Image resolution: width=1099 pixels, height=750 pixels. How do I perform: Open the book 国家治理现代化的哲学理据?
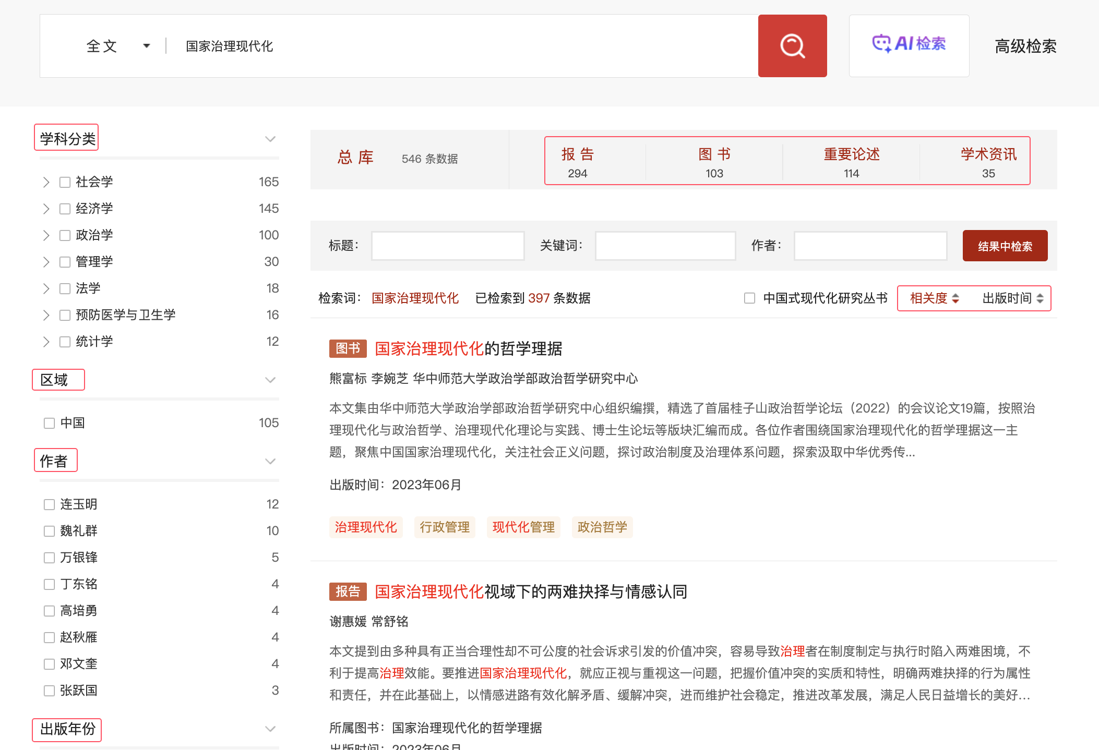[468, 348]
